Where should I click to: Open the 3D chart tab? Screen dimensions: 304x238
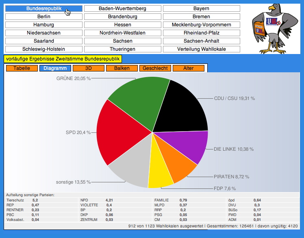[x=89, y=68]
